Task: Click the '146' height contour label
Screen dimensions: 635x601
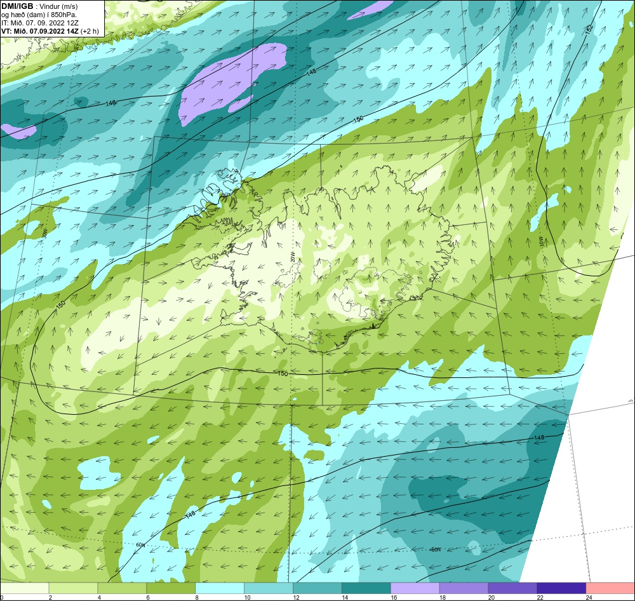Action: pos(110,103)
